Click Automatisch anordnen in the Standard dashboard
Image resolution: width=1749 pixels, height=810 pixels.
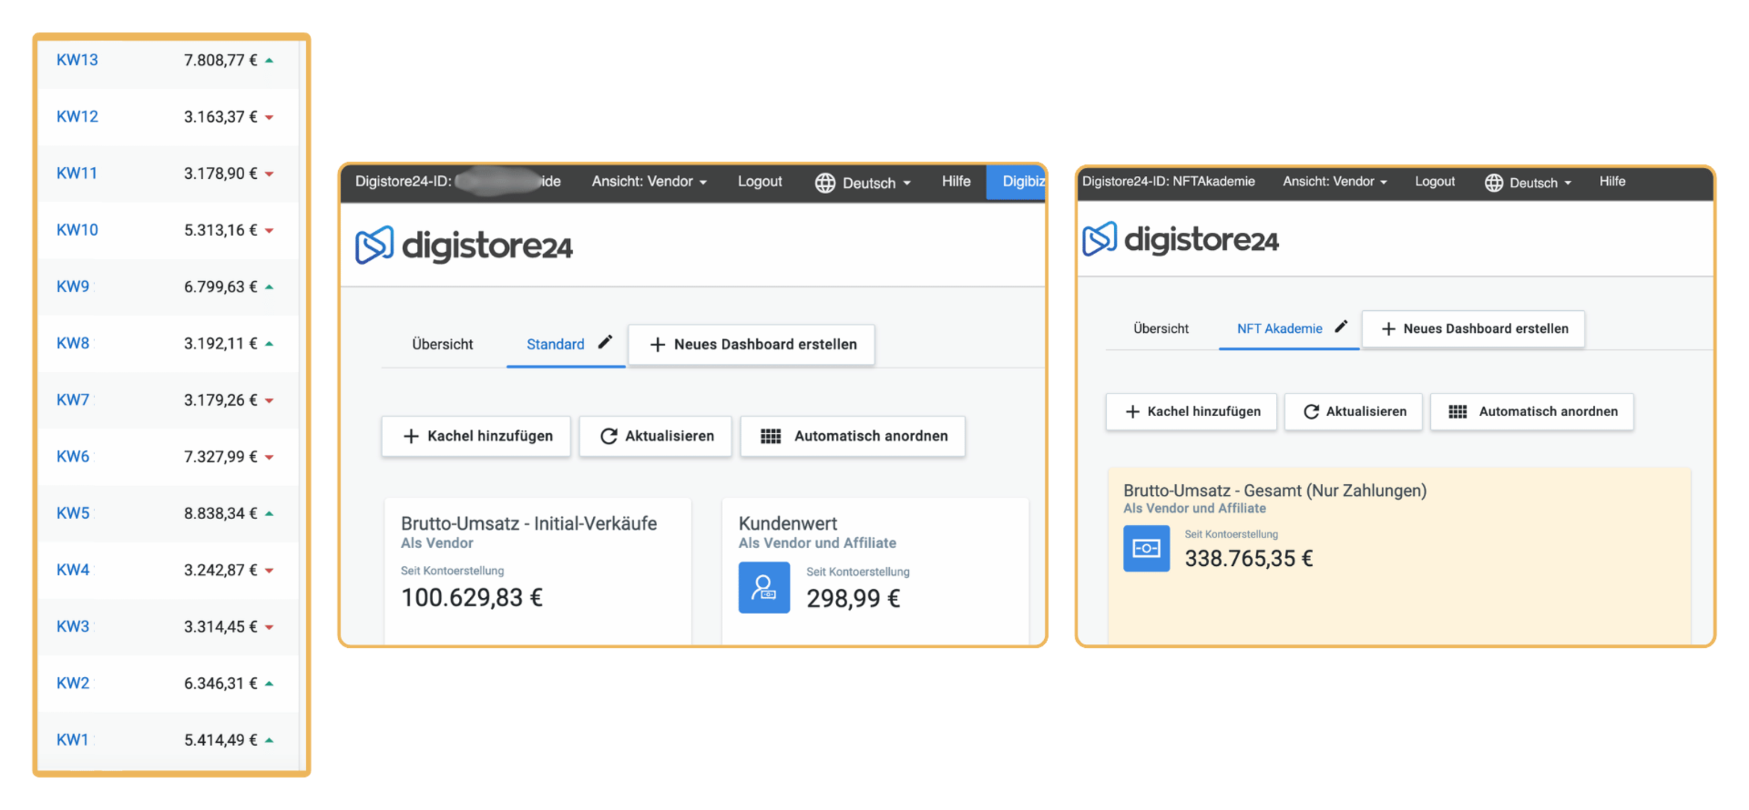tap(853, 436)
